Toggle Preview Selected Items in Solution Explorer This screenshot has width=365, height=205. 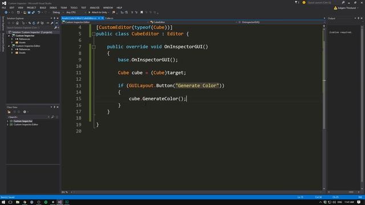coord(56,23)
